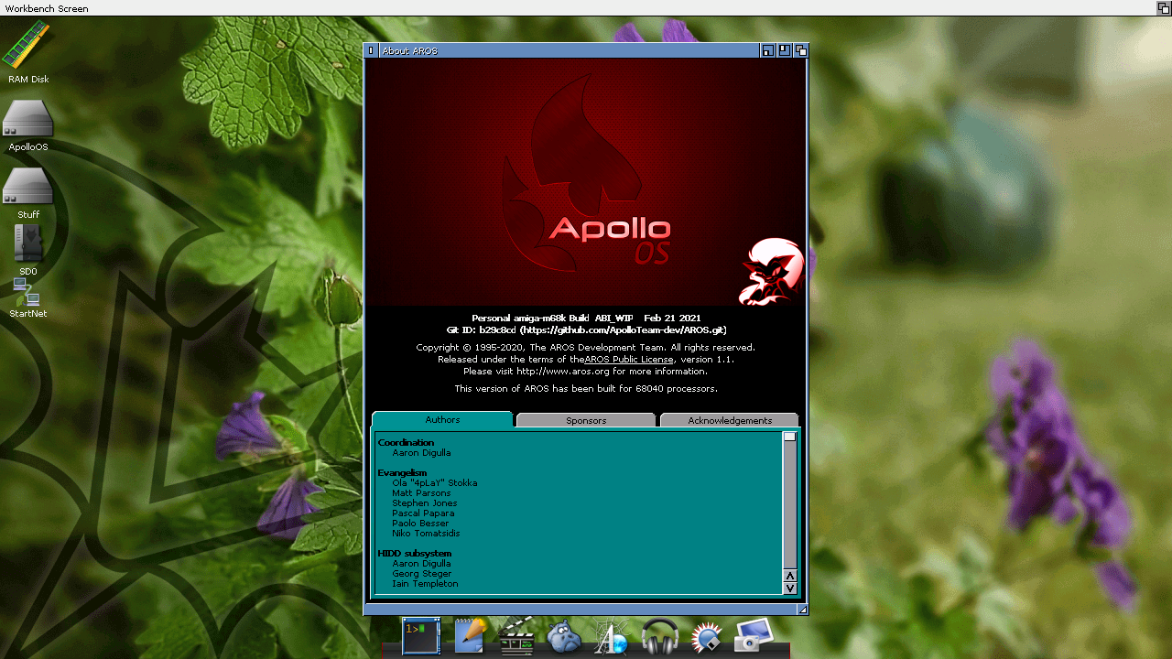Image resolution: width=1172 pixels, height=659 pixels.
Task: Select the Authors tab
Action: (x=442, y=419)
